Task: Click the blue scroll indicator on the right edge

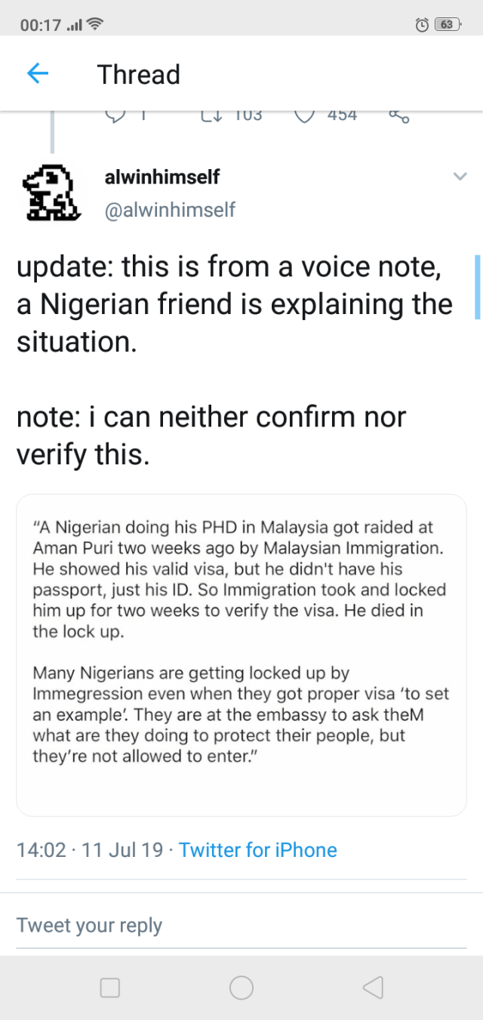Action: click(477, 288)
